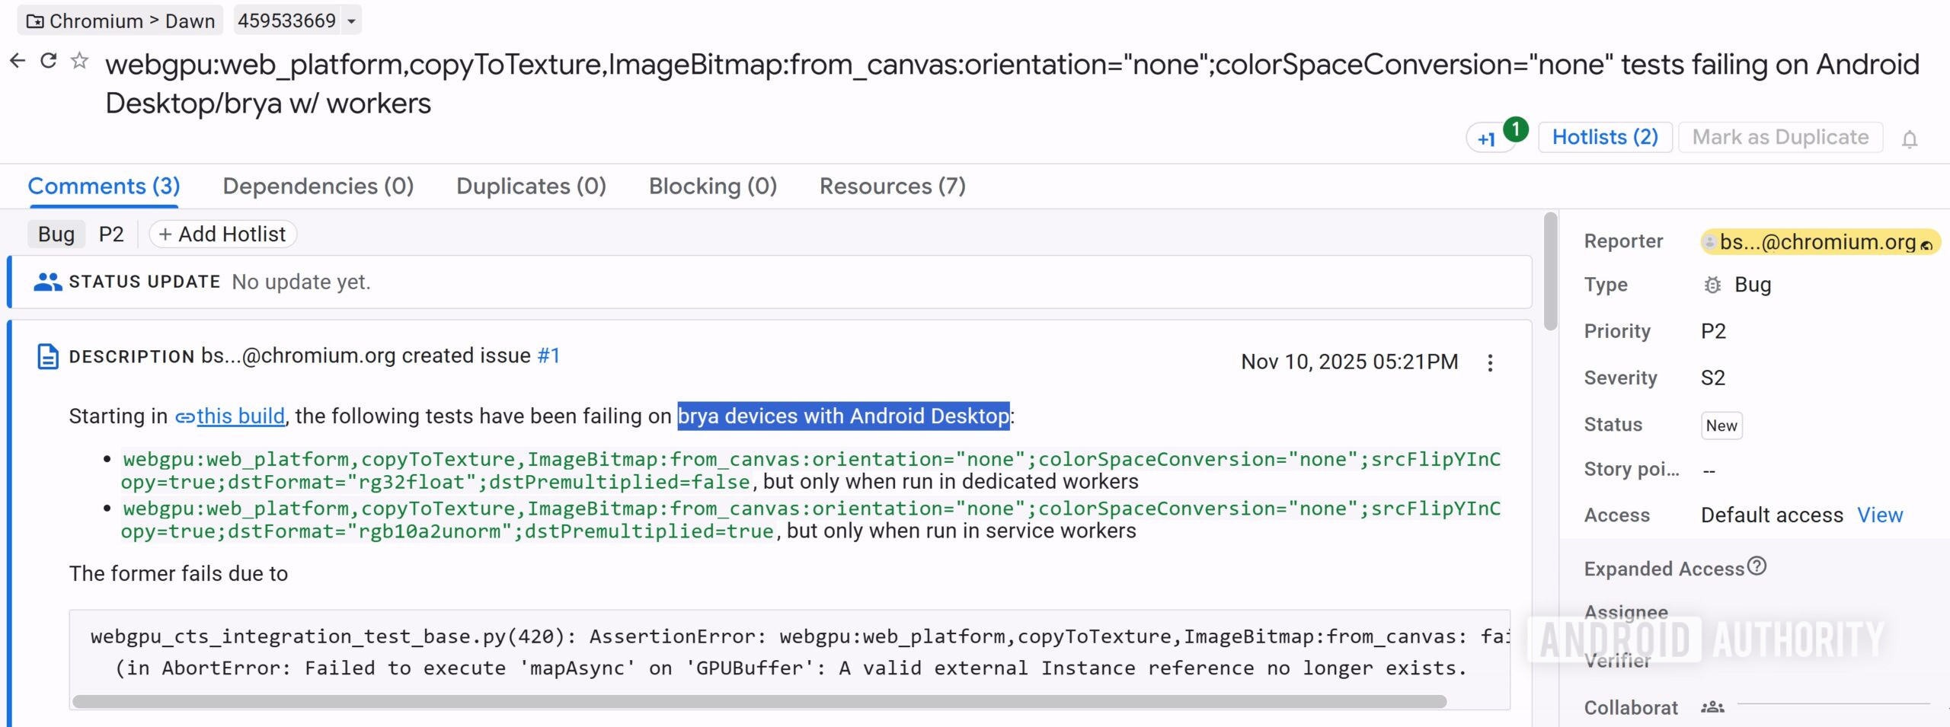
Task: Open the 'this build' link
Action: (238, 416)
